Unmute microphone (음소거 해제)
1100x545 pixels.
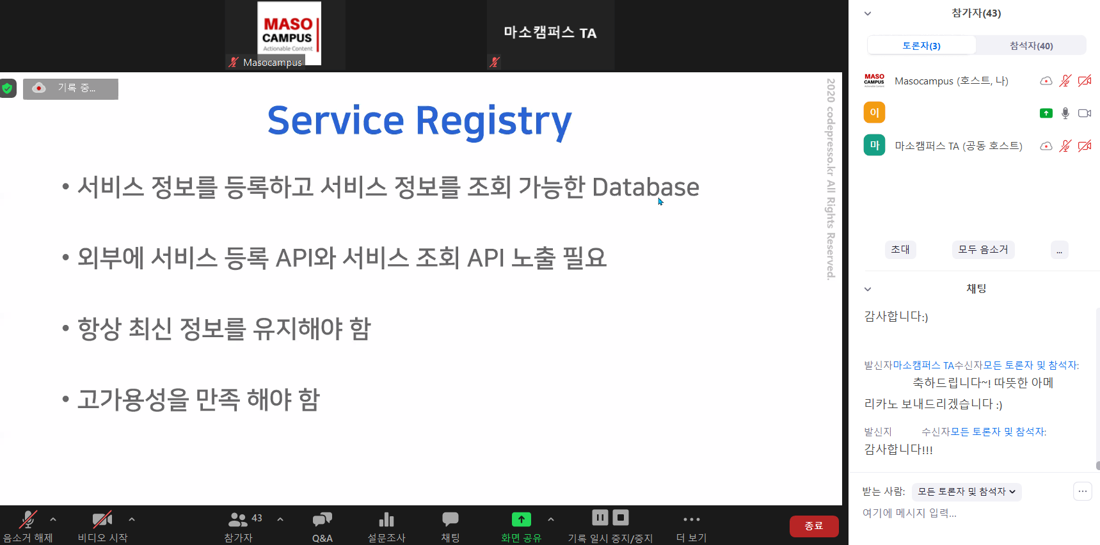28,519
